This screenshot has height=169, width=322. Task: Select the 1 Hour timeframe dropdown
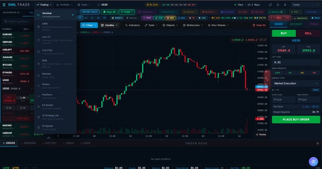click(x=89, y=25)
